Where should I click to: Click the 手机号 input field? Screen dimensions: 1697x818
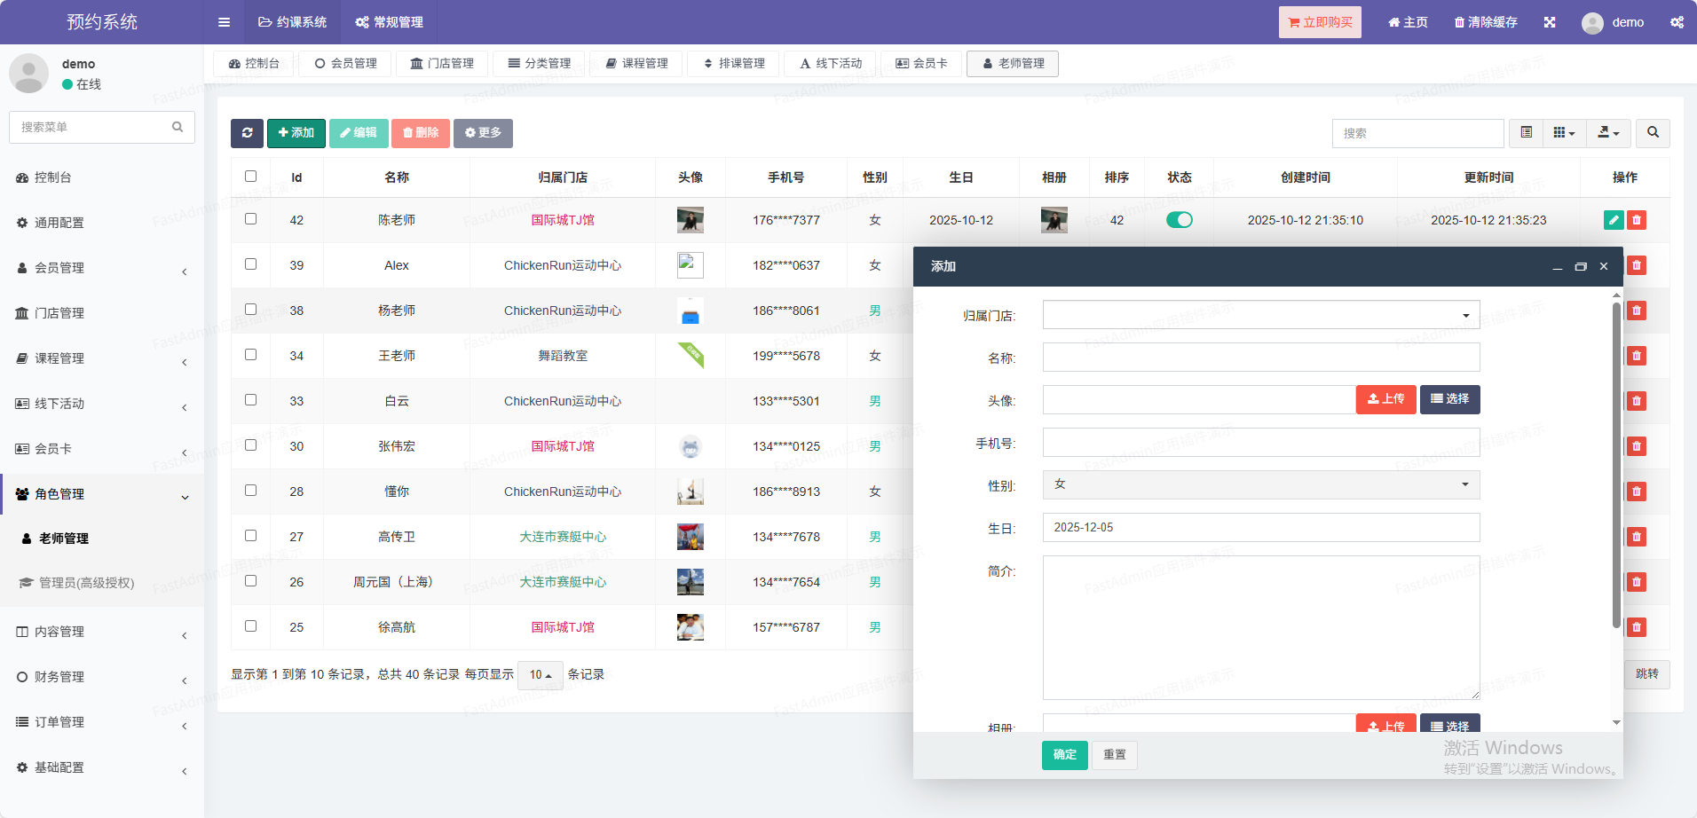tap(1260, 443)
